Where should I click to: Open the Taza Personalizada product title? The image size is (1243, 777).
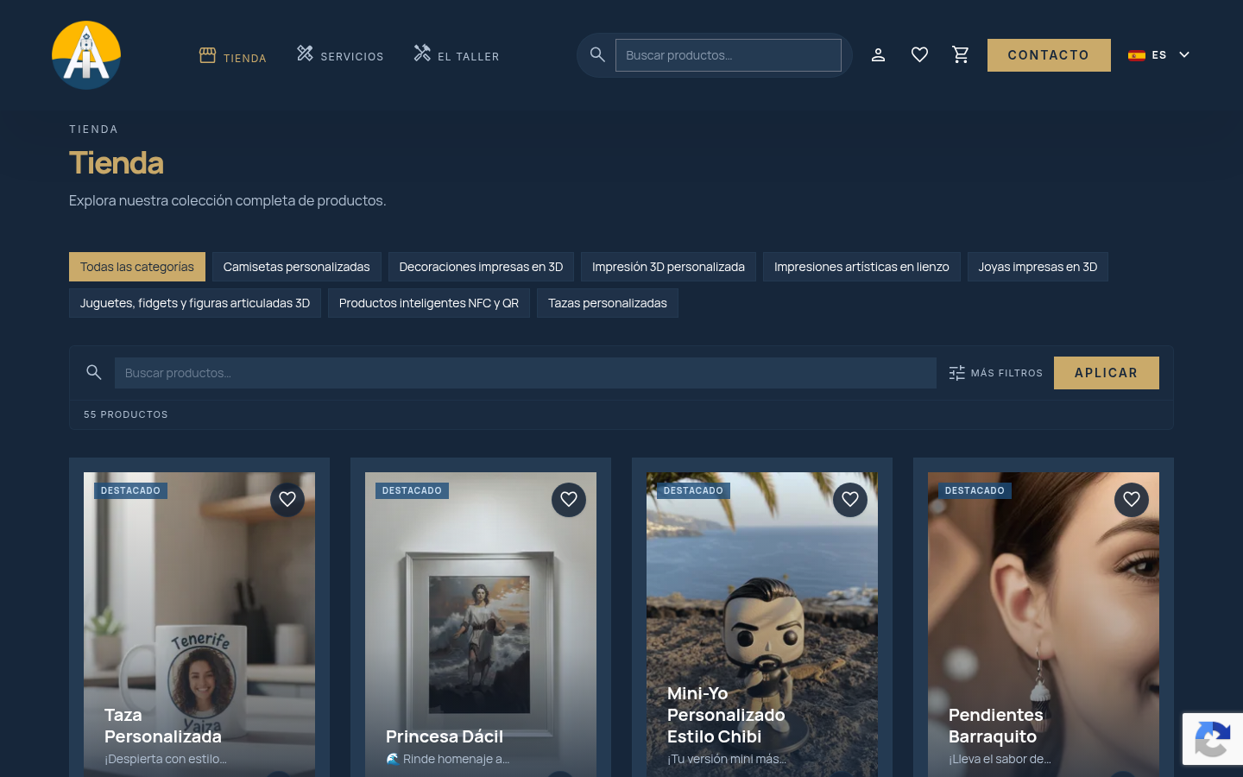click(163, 726)
